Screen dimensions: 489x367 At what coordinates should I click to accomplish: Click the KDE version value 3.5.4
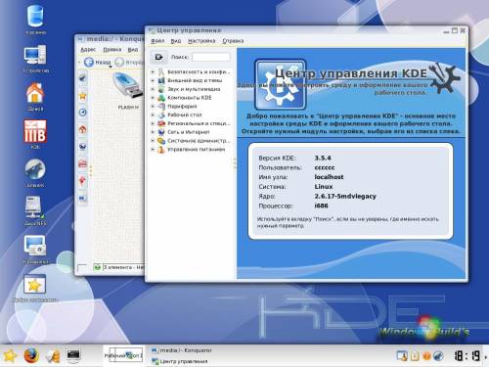click(x=323, y=158)
